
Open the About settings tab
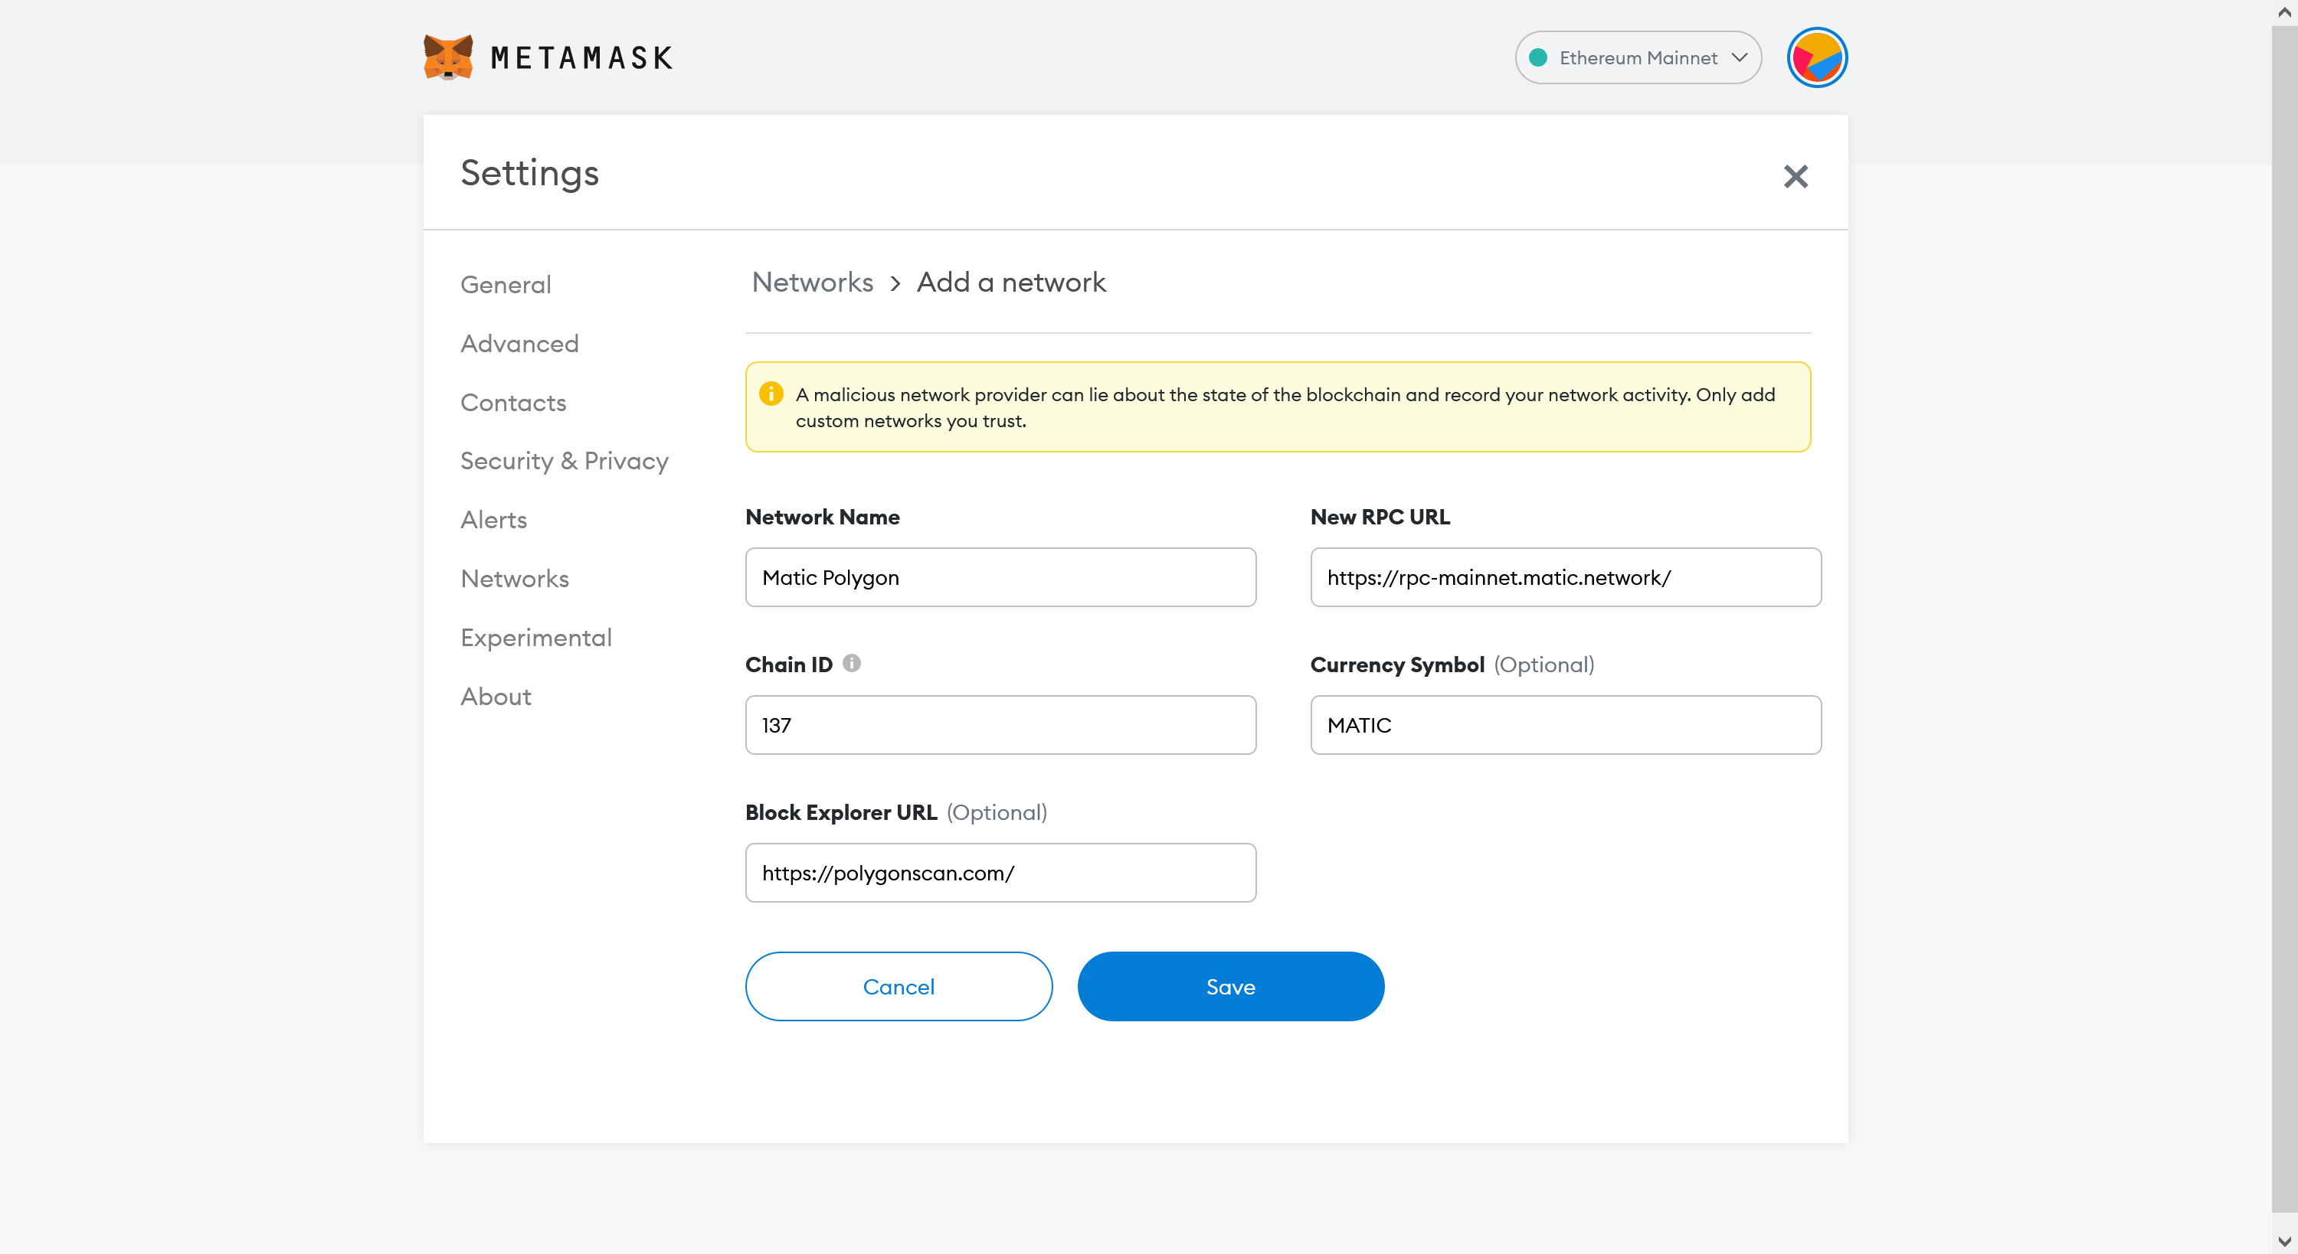[496, 697]
